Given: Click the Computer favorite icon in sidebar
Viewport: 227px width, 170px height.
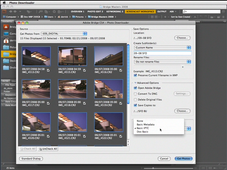Looking at the screenshot, I should (6, 34).
